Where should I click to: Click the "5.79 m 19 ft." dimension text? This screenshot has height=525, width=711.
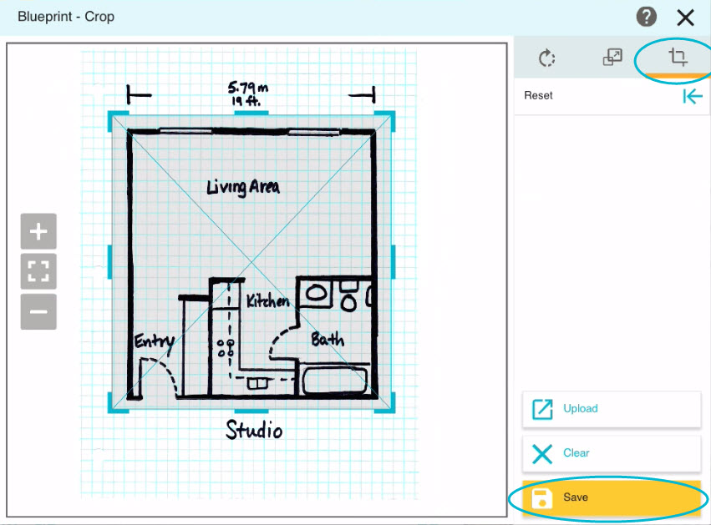[x=247, y=93]
